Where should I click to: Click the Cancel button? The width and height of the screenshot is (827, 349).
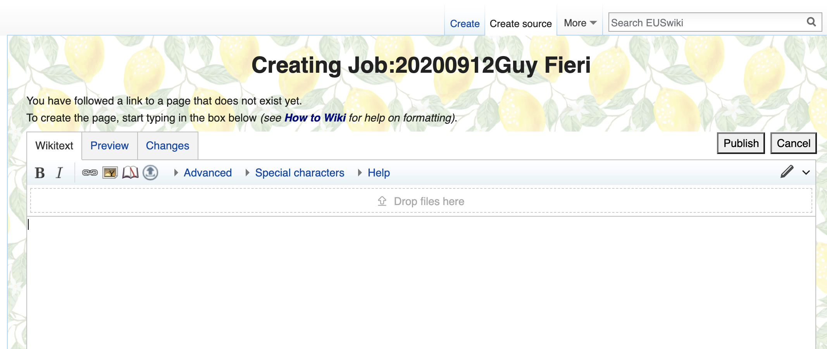coord(793,143)
